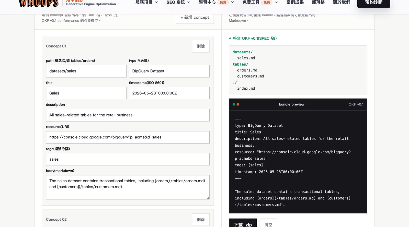Click the 'title: Sales' preview line

coord(248,132)
